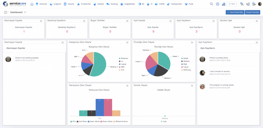Screen dimensions: 263x128
Task: Open the Yeni dropdown
Action: click(x=233, y=4)
